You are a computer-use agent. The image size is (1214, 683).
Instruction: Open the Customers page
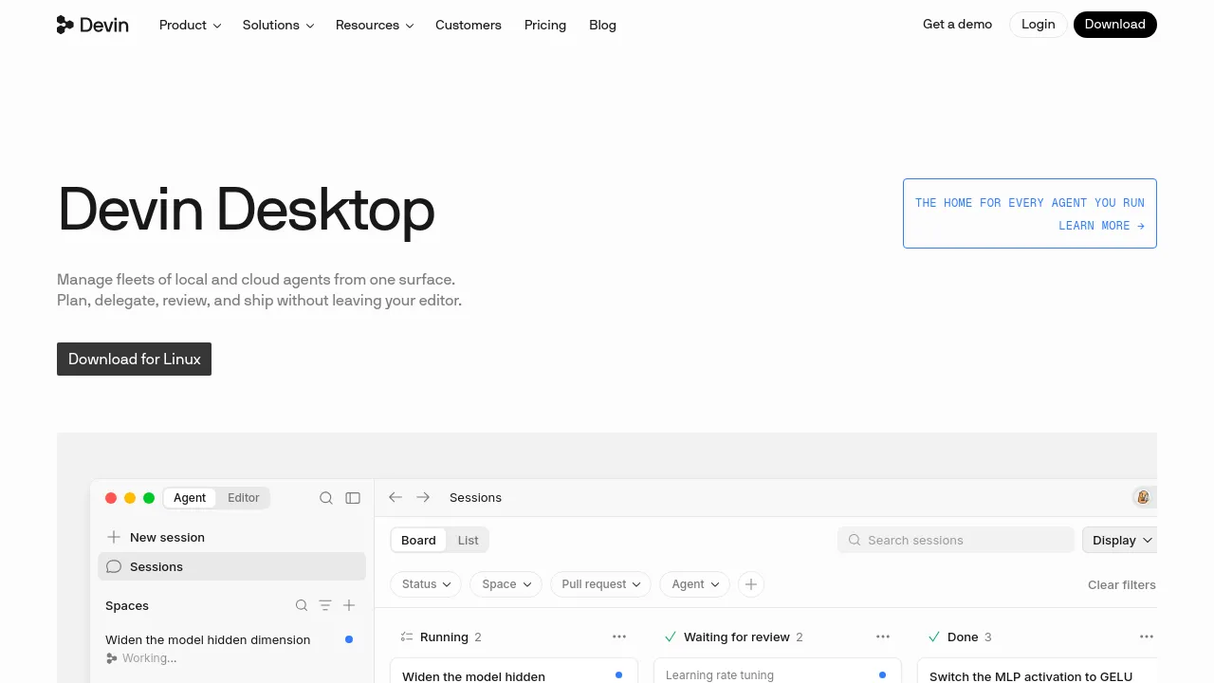469,25
